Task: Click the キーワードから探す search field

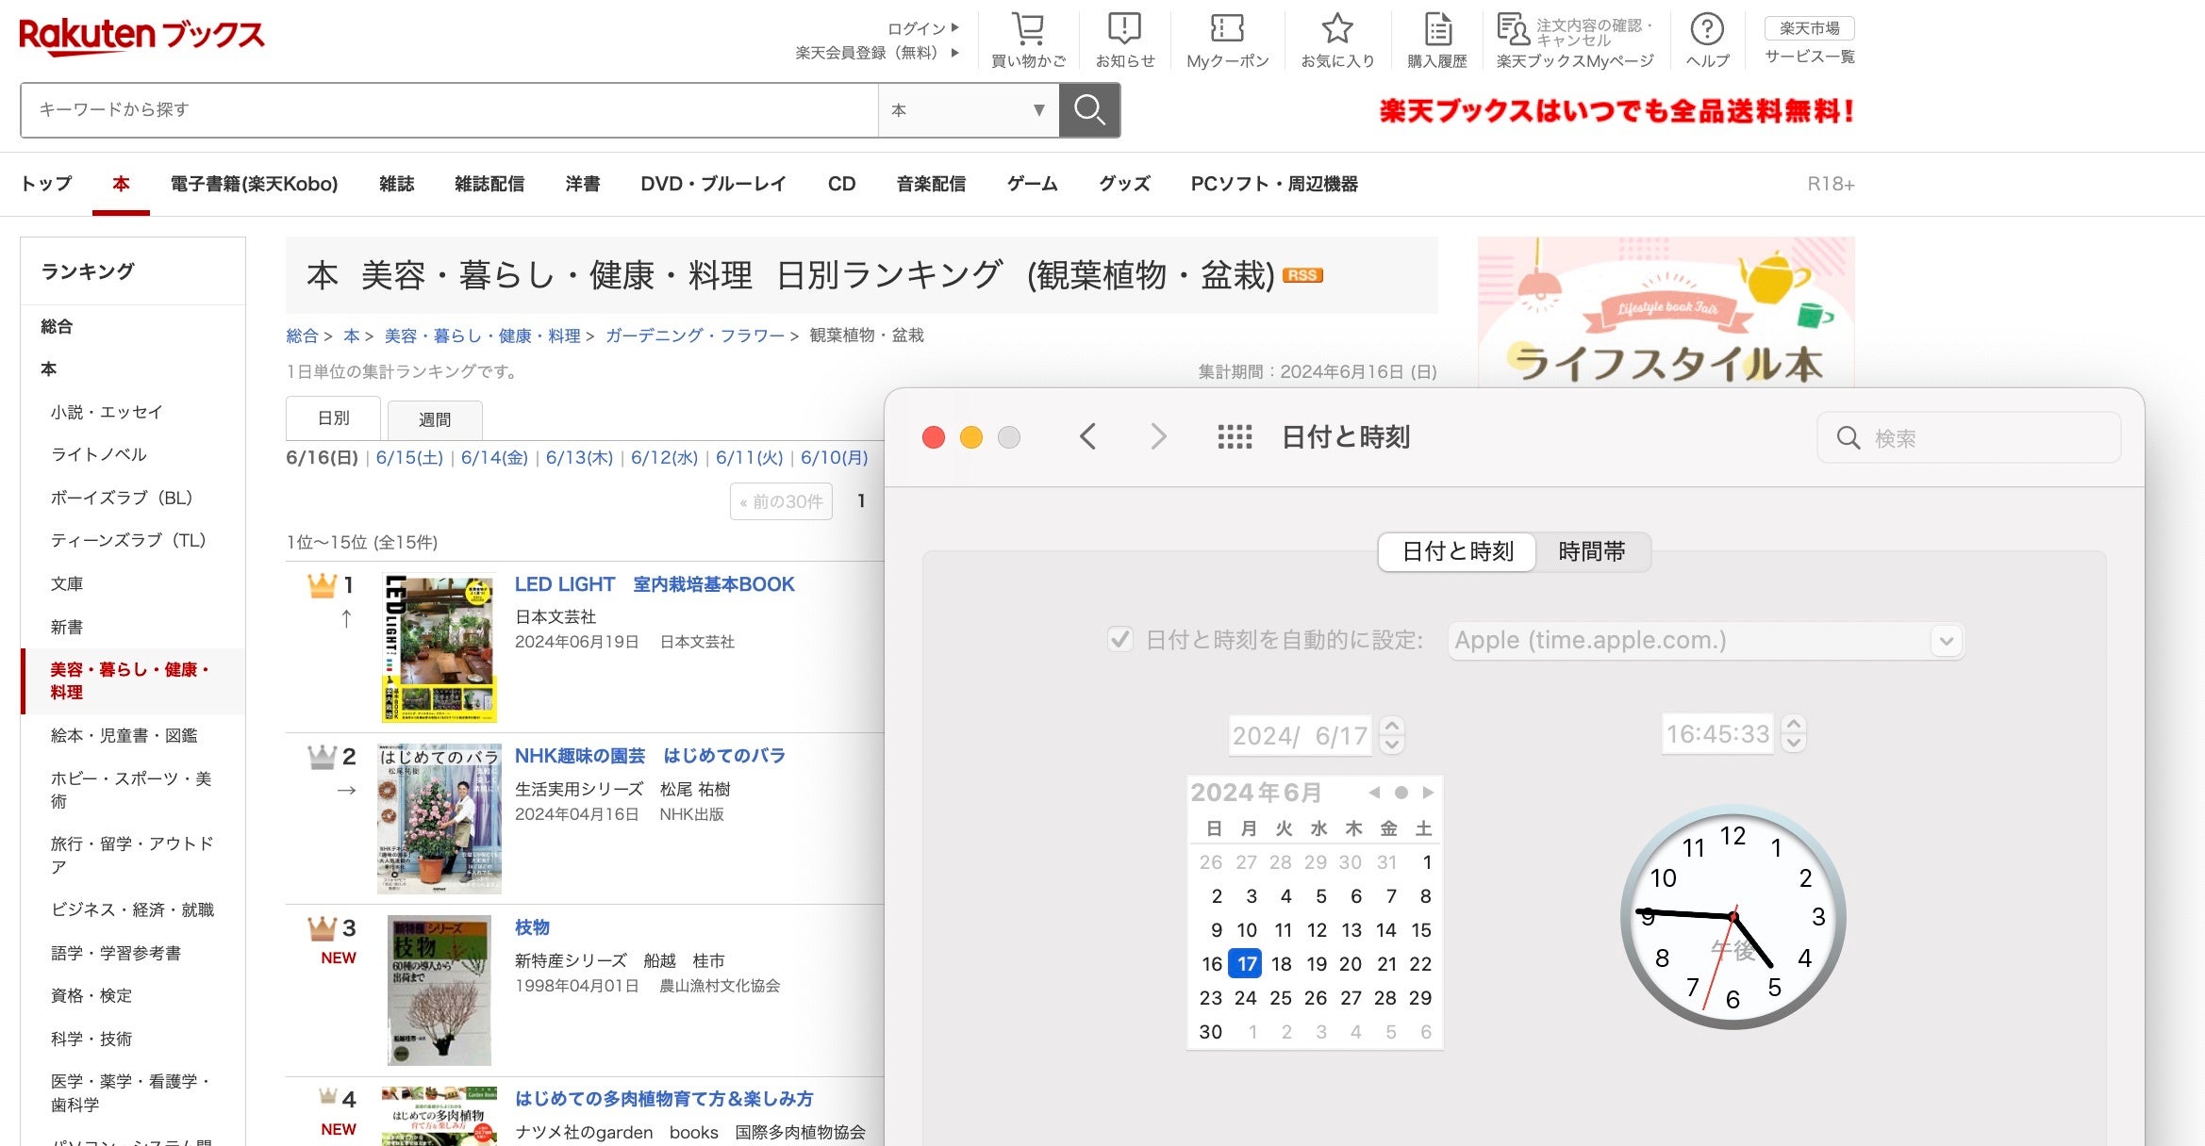Action: click(449, 110)
